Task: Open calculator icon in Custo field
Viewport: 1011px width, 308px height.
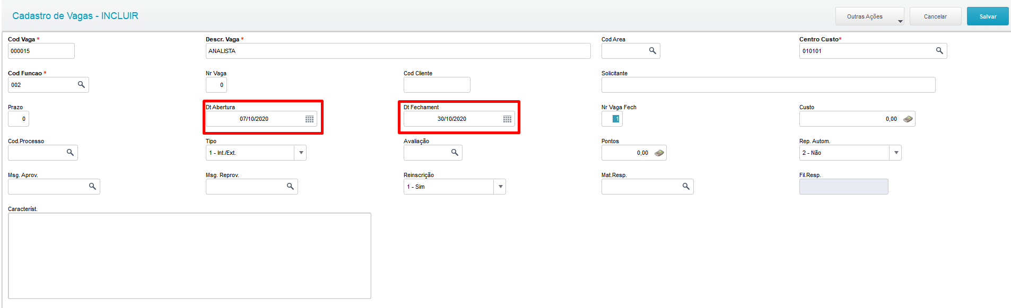Action: [x=908, y=119]
